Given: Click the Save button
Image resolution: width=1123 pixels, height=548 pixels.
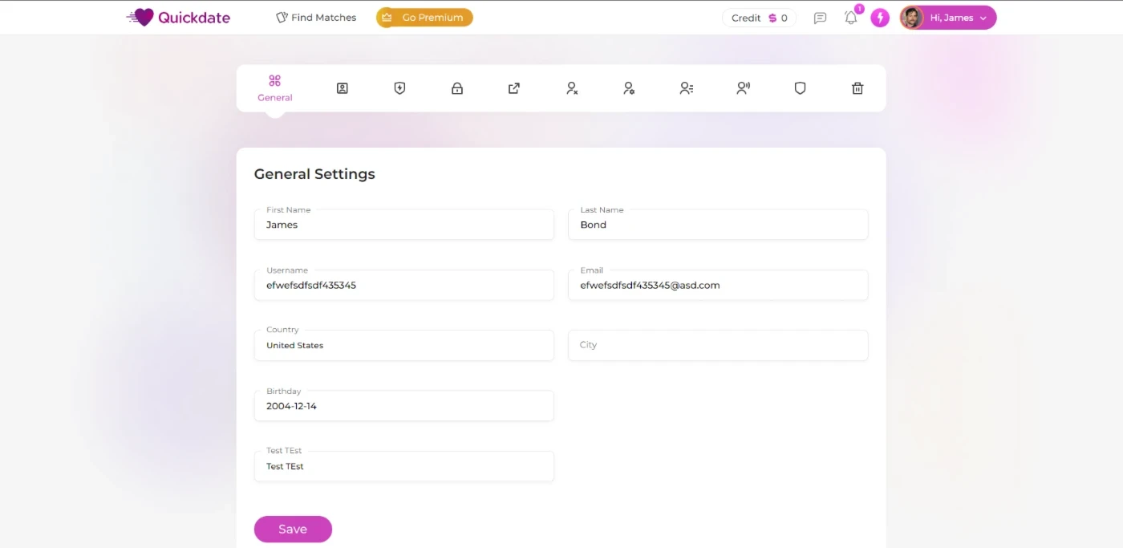Looking at the screenshot, I should [293, 530].
